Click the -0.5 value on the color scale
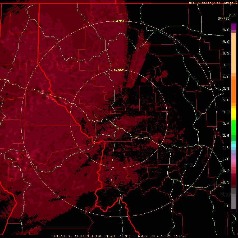This screenshot has width=238, height=238. tap(225, 182)
